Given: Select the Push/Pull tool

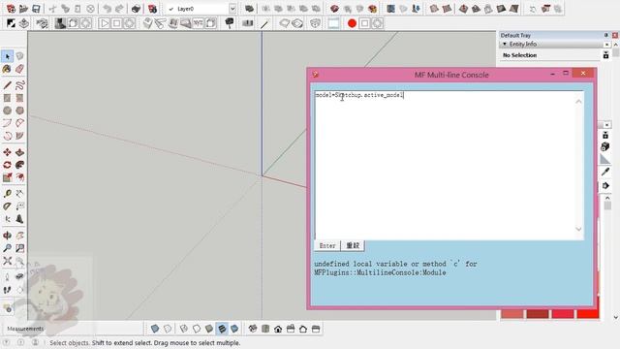Looking at the screenshot, I should 19,152.
